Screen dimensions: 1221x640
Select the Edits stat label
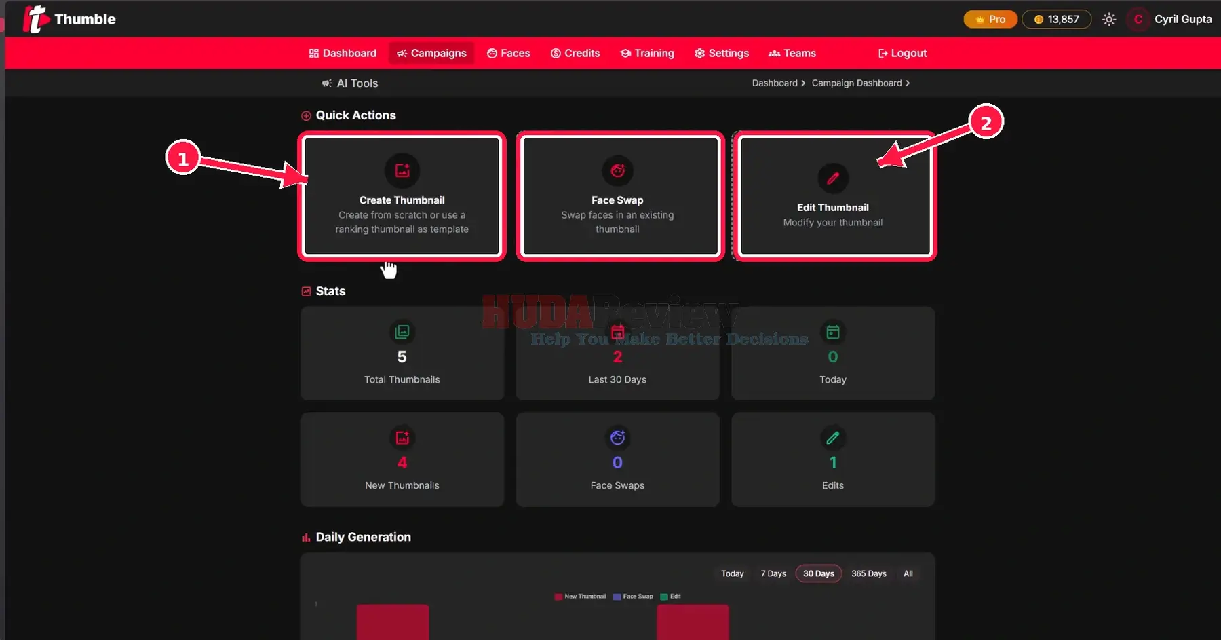coord(833,485)
